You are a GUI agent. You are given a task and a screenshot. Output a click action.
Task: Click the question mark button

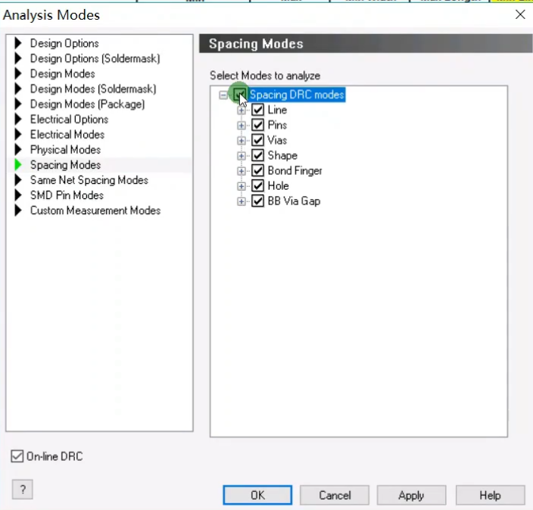click(23, 490)
